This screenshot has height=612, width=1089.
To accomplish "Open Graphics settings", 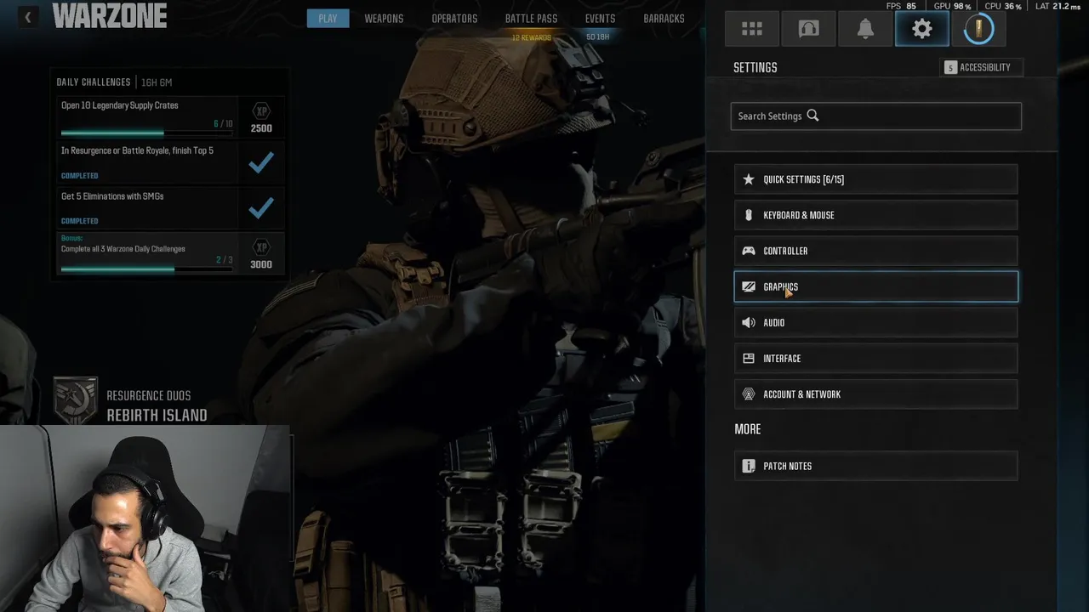I will 875,286.
